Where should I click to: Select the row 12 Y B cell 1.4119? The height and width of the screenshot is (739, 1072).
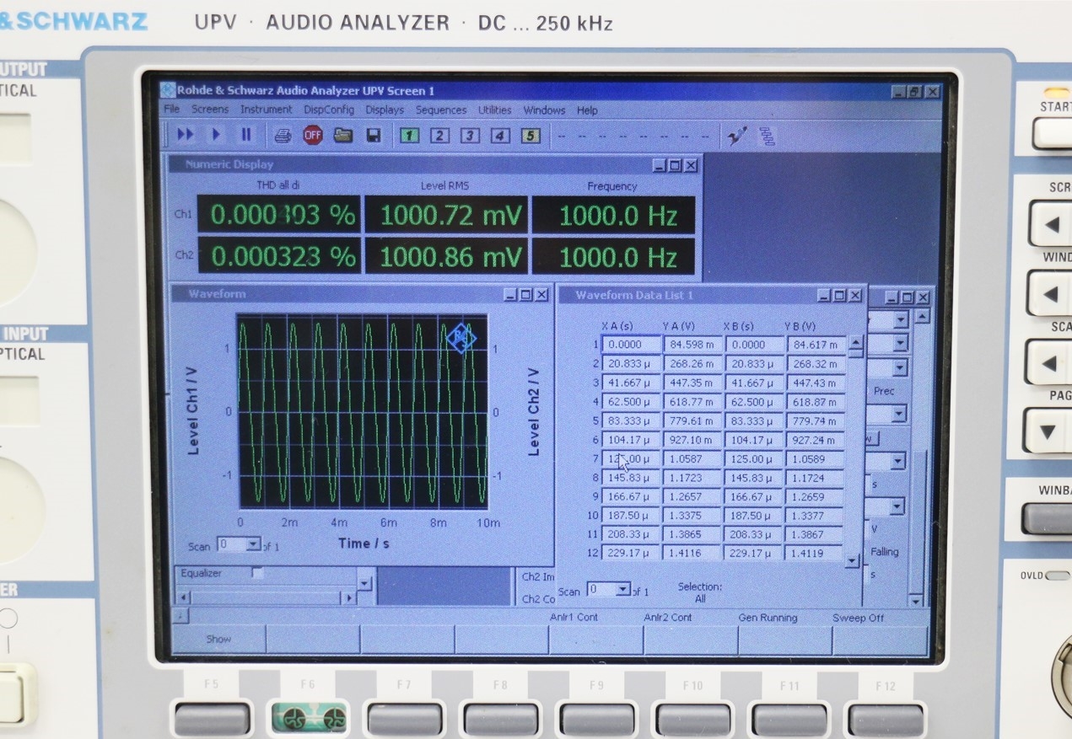click(815, 554)
